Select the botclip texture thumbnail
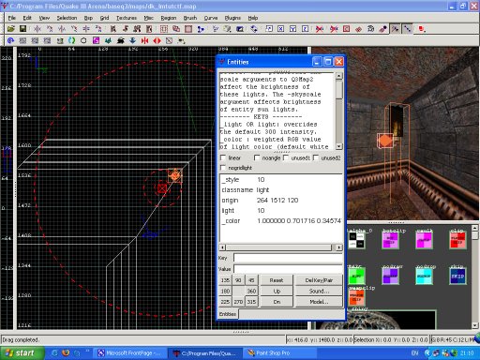480x360 pixels. coord(390,241)
